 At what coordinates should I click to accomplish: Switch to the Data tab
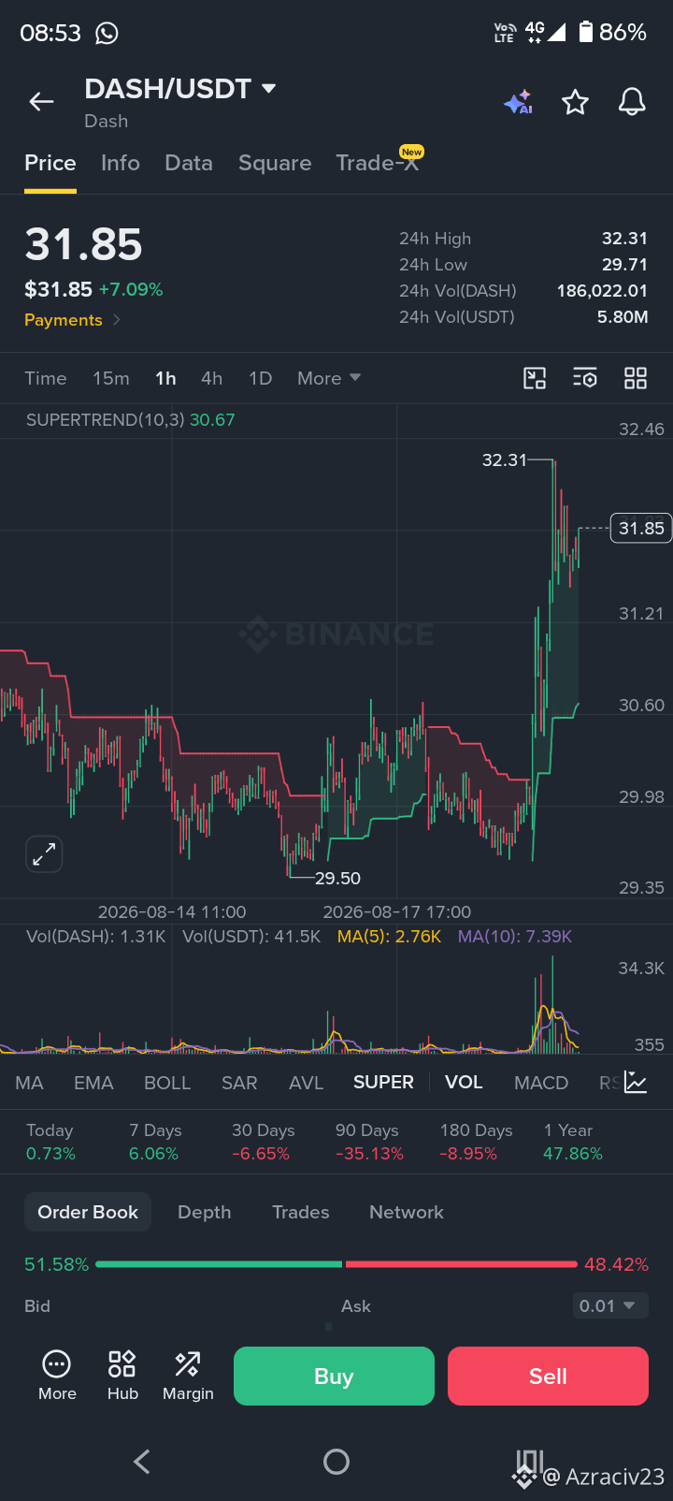[x=189, y=163]
